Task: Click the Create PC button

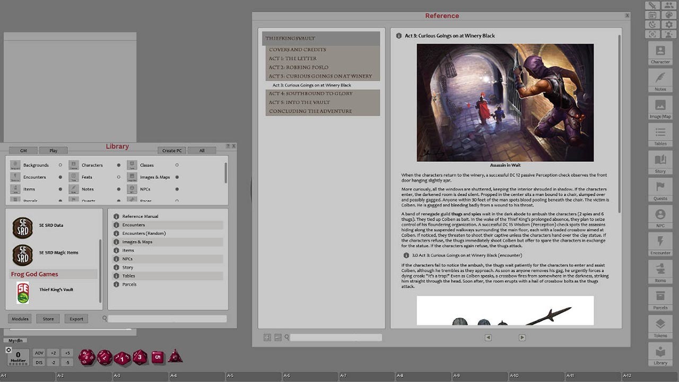Action: click(171, 151)
